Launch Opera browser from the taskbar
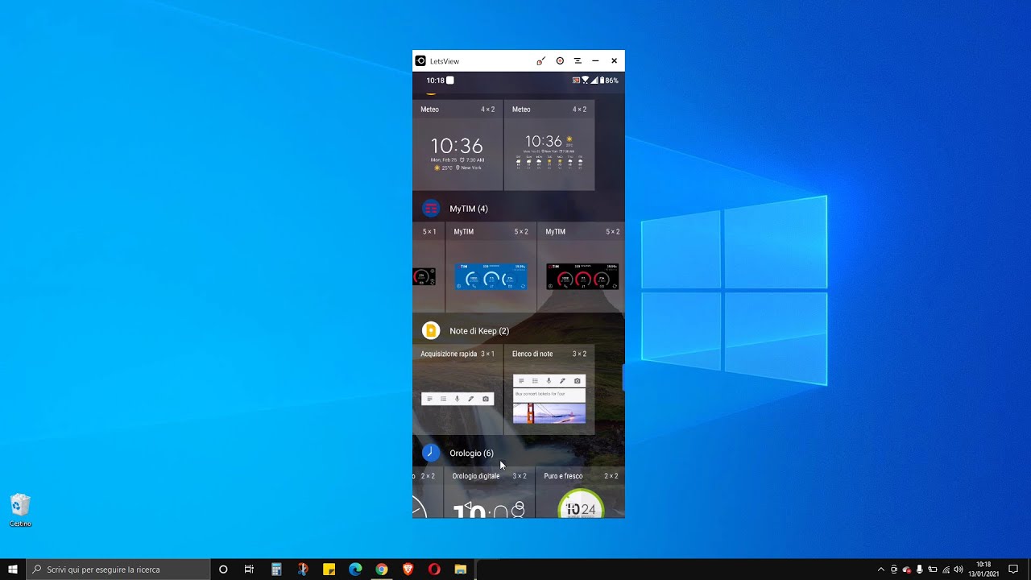Viewport: 1031px width, 580px height. [x=434, y=570]
